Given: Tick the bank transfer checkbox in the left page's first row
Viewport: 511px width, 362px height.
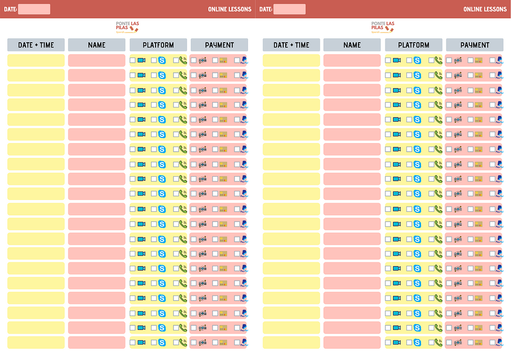Looking at the screenshot, I should (194, 60).
